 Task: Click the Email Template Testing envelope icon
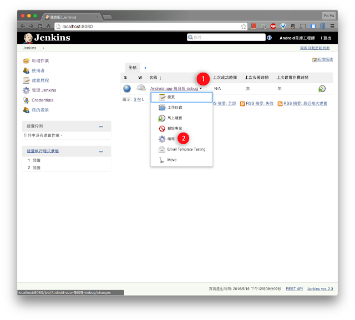coord(162,149)
